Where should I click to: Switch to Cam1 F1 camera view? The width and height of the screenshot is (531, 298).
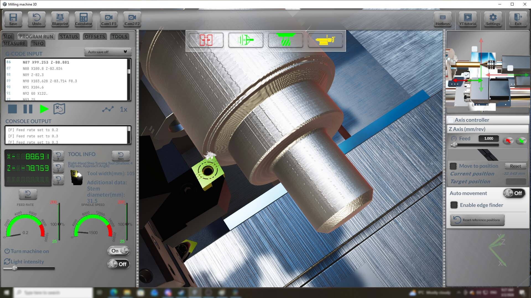(x=109, y=19)
